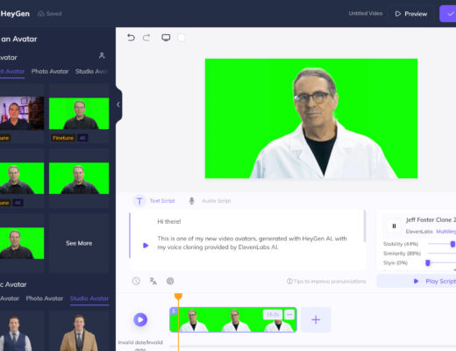Click the person icon beside Avatar heading
Viewport: 456px width, 351px height.
102,55
